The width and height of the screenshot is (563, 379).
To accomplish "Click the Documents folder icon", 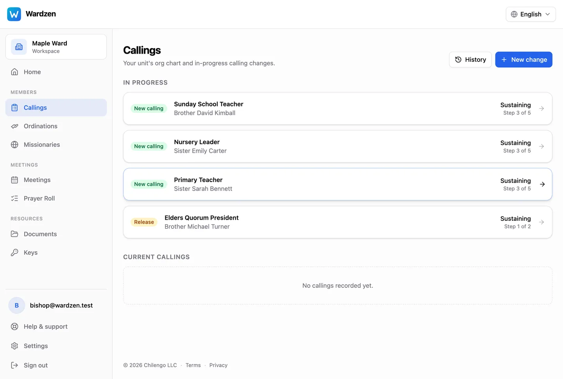I will 14,234.
